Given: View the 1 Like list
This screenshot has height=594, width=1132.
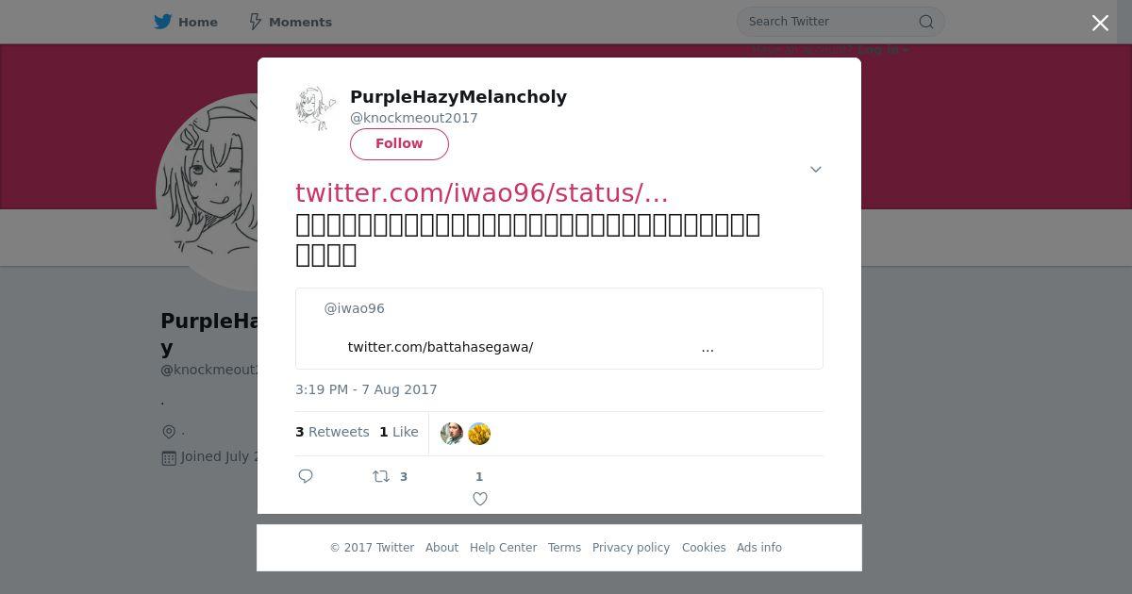Looking at the screenshot, I should [x=399, y=432].
